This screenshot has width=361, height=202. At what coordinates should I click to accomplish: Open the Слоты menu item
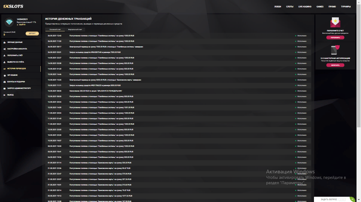pyautogui.click(x=290, y=7)
